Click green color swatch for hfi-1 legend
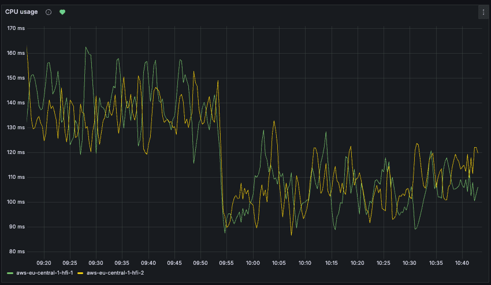The width and height of the screenshot is (491, 285). tap(10, 273)
